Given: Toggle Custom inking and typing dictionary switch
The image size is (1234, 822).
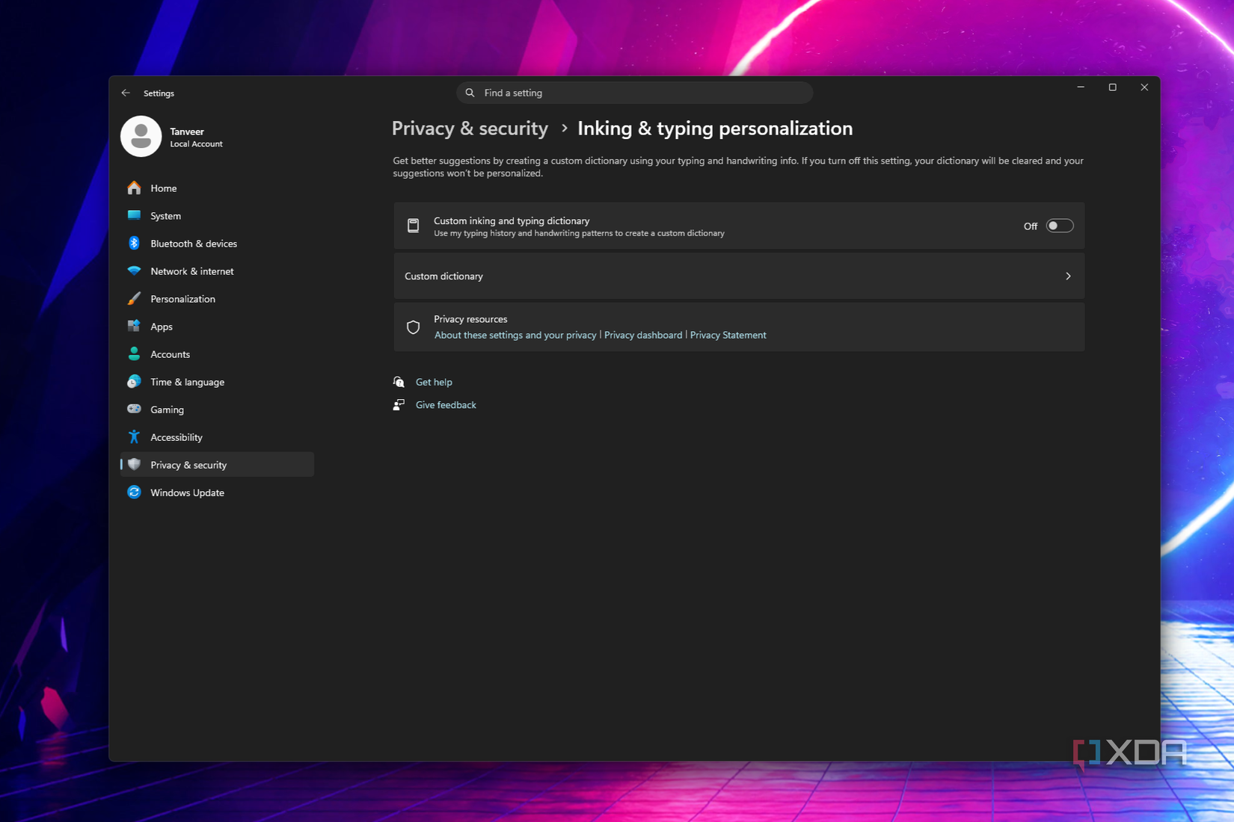Looking at the screenshot, I should 1059,226.
